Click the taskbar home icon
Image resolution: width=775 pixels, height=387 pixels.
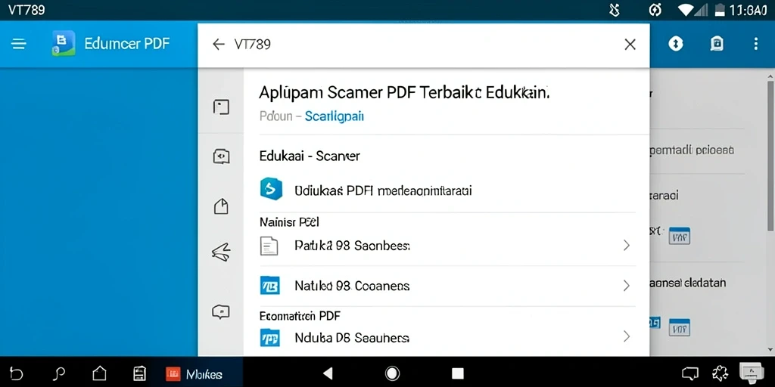(x=99, y=373)
